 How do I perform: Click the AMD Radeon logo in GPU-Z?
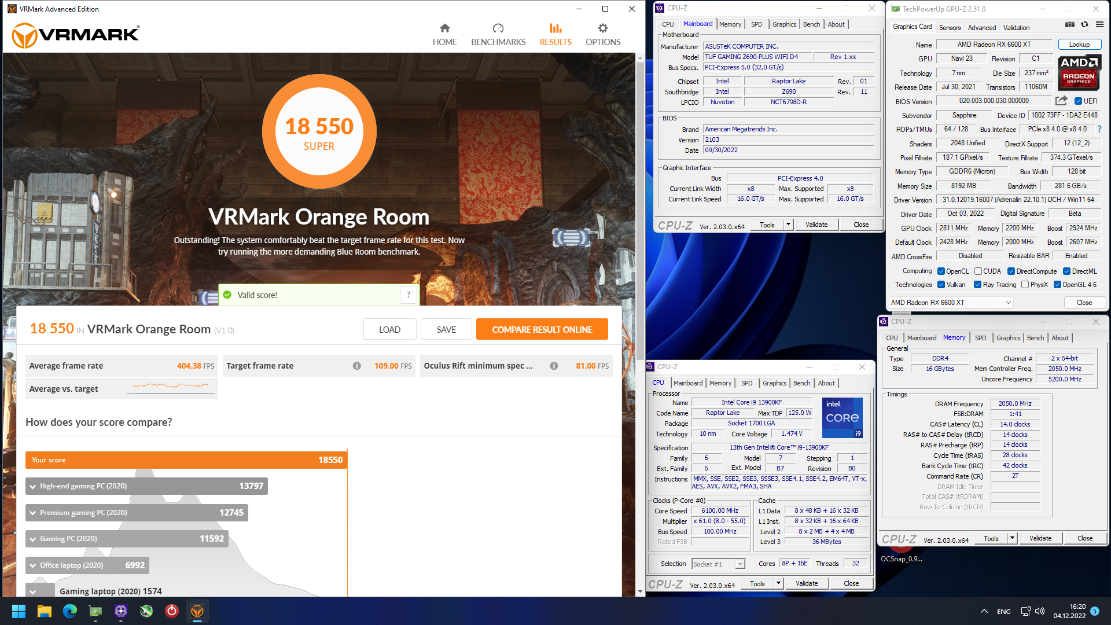point(1079,72)
